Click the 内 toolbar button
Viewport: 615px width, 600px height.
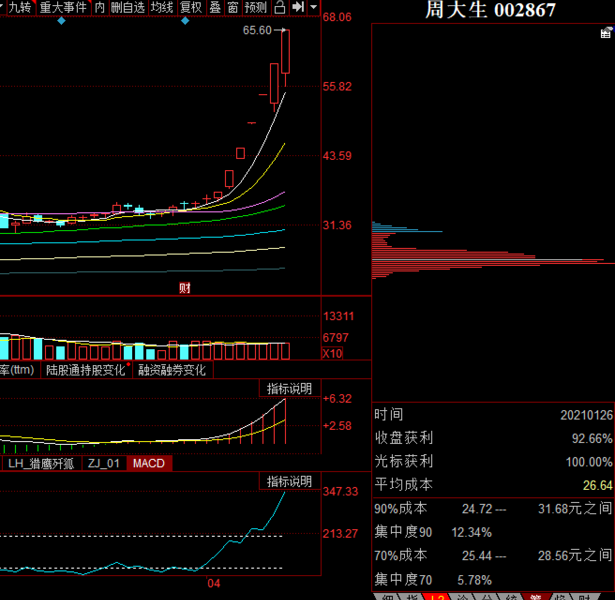tap(100, 7)
